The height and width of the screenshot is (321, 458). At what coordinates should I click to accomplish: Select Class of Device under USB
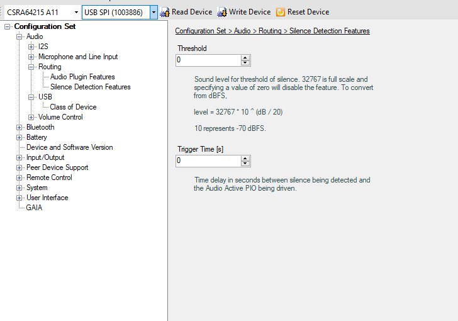[x=73, y=107]
